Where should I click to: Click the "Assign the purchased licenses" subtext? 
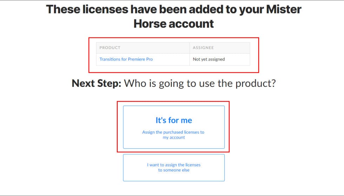click(x=173, y=132)
